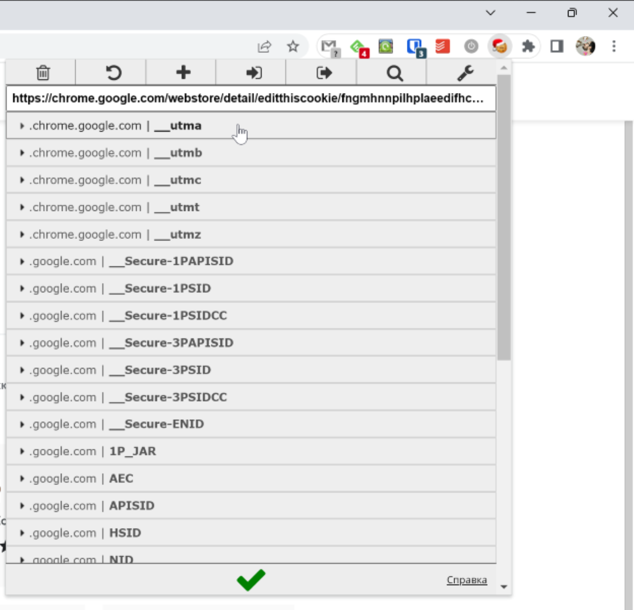
Task: Expand the __utma cookie row
Action: [251, 126]
